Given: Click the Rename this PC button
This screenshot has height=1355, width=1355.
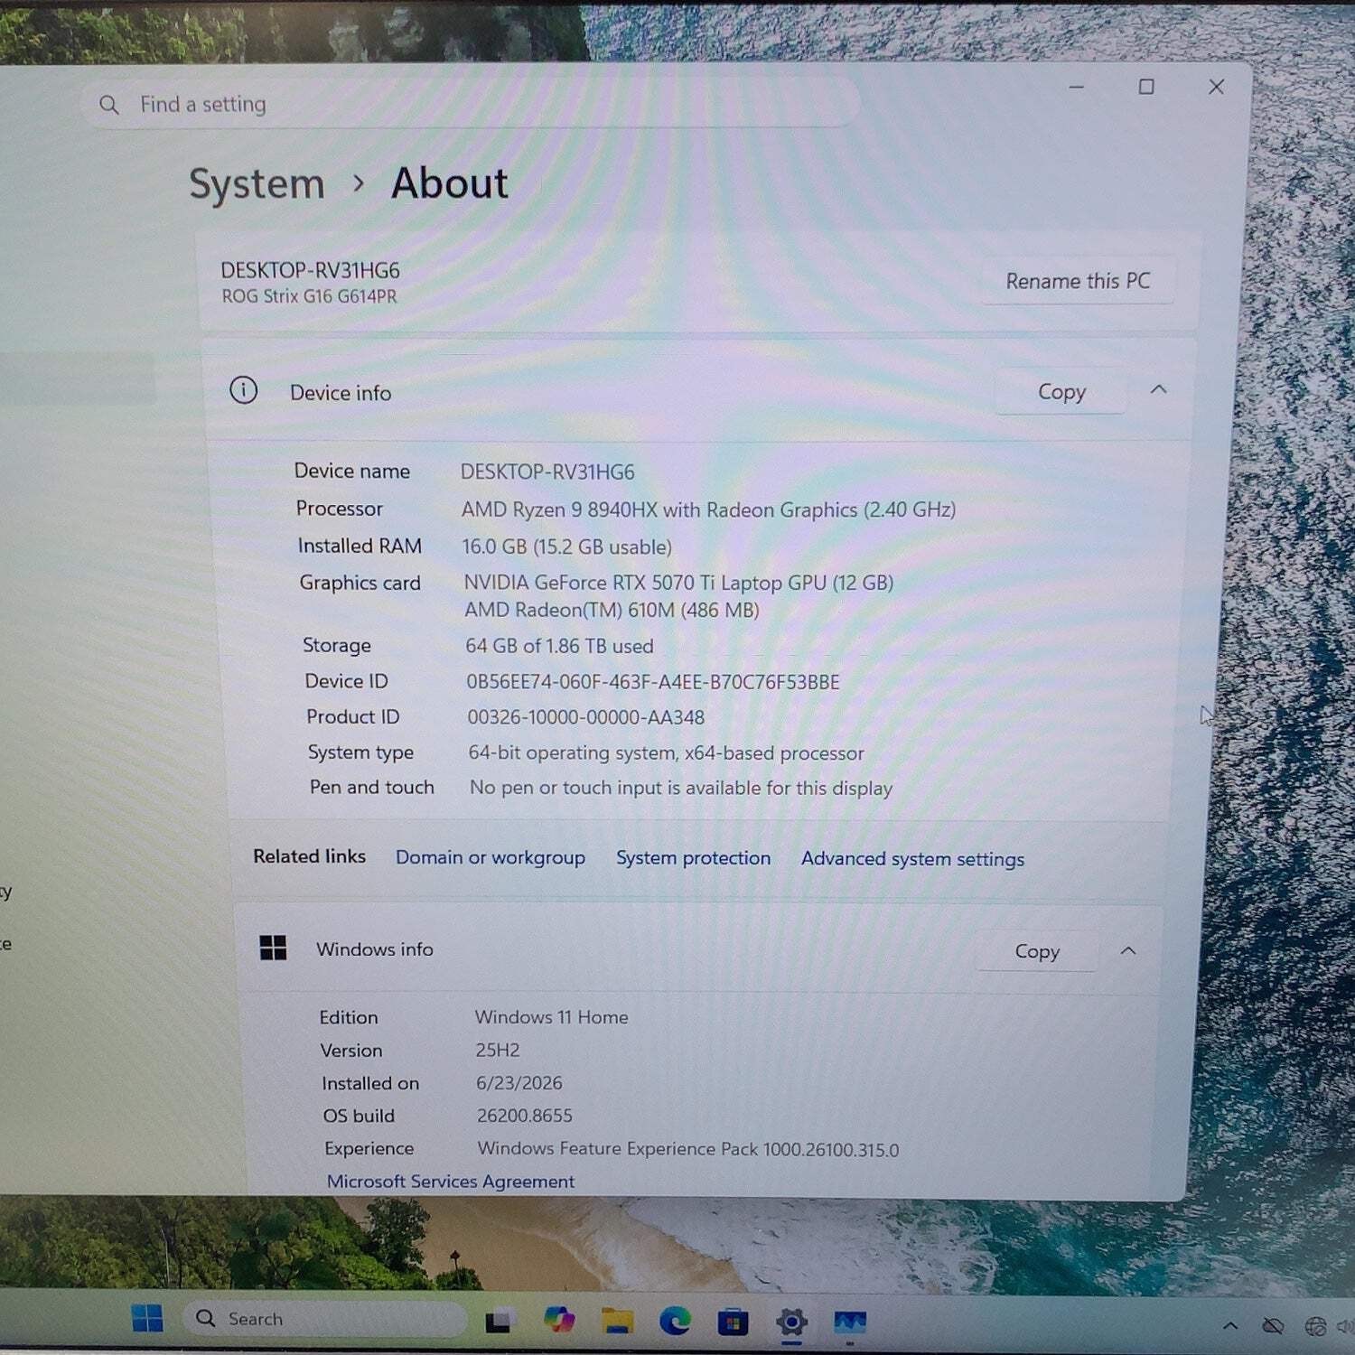Looking at the screenshot, I should pos(1078,281).
